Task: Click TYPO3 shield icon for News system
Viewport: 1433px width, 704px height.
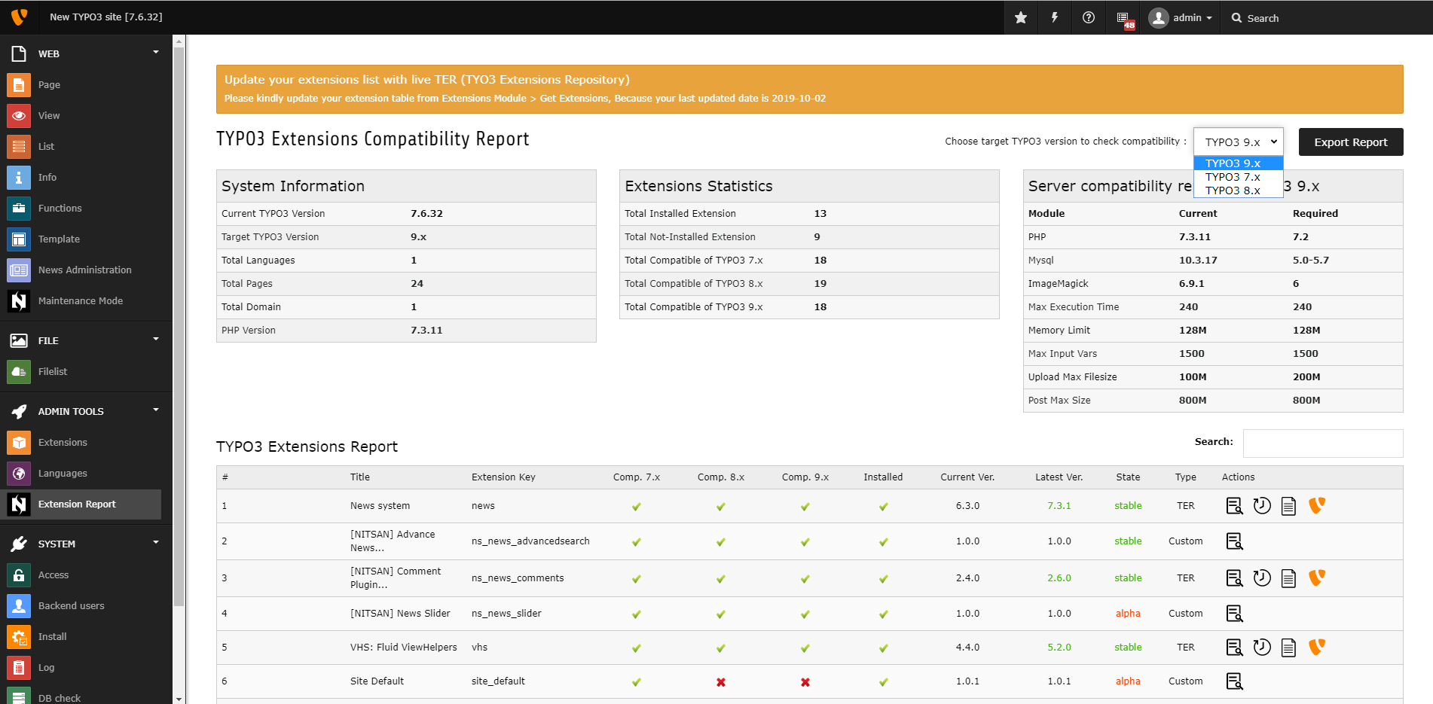Action: (1317, 506)
